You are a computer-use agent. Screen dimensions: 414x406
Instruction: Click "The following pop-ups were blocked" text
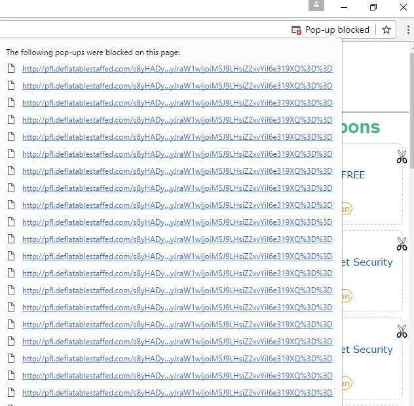pos(93,52)
